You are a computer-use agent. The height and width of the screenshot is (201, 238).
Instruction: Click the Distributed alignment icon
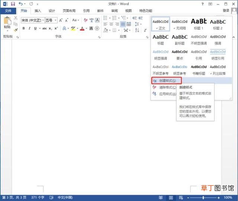pyautogui.click(x=129, y=24)
